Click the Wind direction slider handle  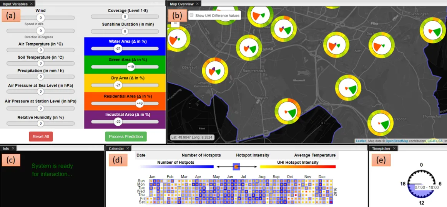(40, 30)
